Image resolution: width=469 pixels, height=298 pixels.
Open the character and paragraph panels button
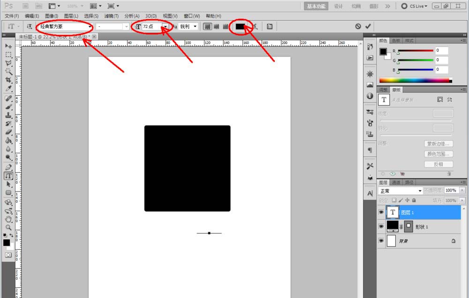click(x=270, y=26)
